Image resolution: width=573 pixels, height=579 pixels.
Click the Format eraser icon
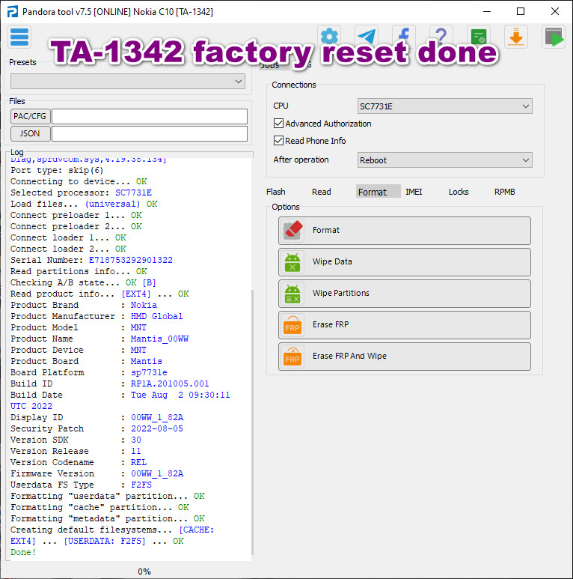pyautogui.click(x=292, y=231)
